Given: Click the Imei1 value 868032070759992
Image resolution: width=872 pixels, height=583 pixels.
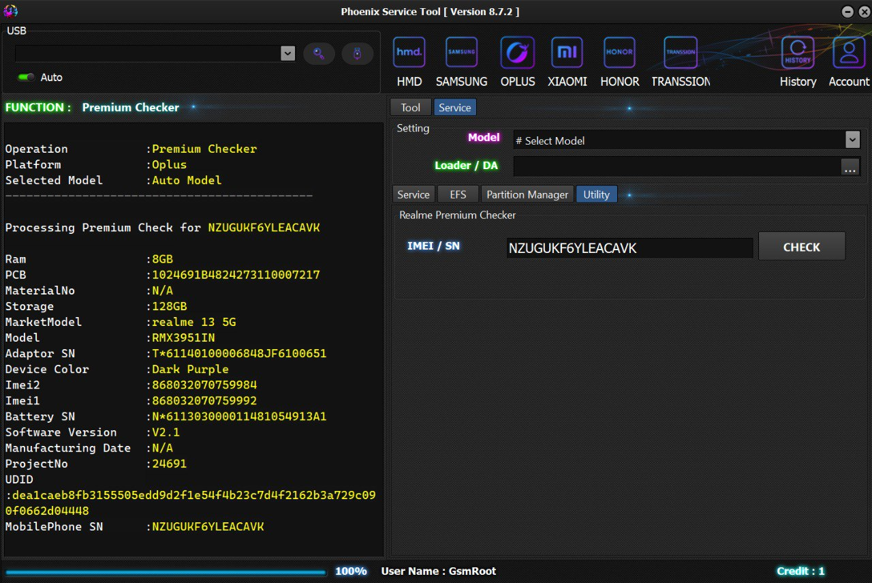Looking at the screenshot, I should [x=204, y=401].
